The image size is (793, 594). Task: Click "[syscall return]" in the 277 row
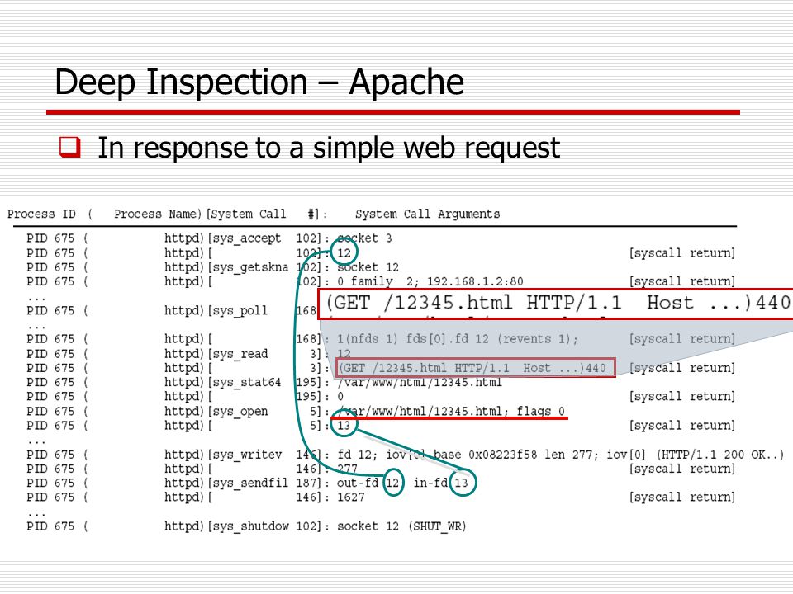(x=682, y=469)
